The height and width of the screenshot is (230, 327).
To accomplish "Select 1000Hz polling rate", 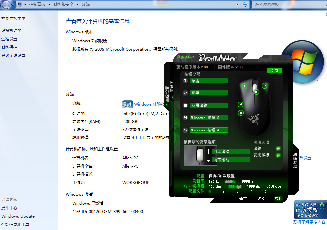I will pyautogui.click(x=247, y=181).
